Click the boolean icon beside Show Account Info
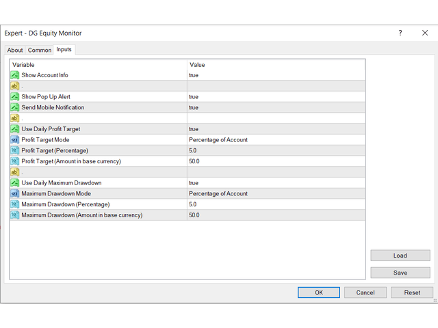438x328 pixels. [15, 75]
